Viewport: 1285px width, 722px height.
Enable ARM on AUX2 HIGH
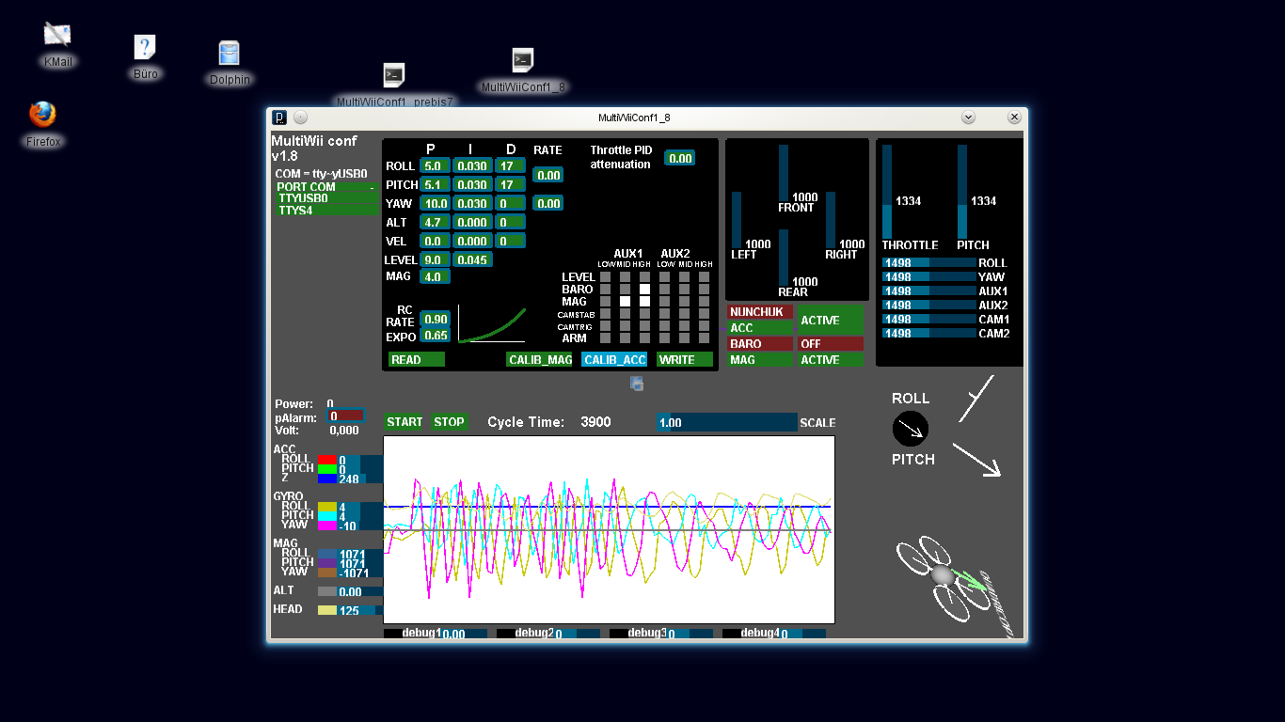704,338
